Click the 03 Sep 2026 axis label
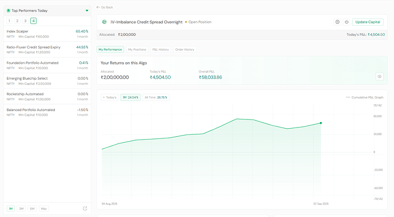 click(321, 204)
